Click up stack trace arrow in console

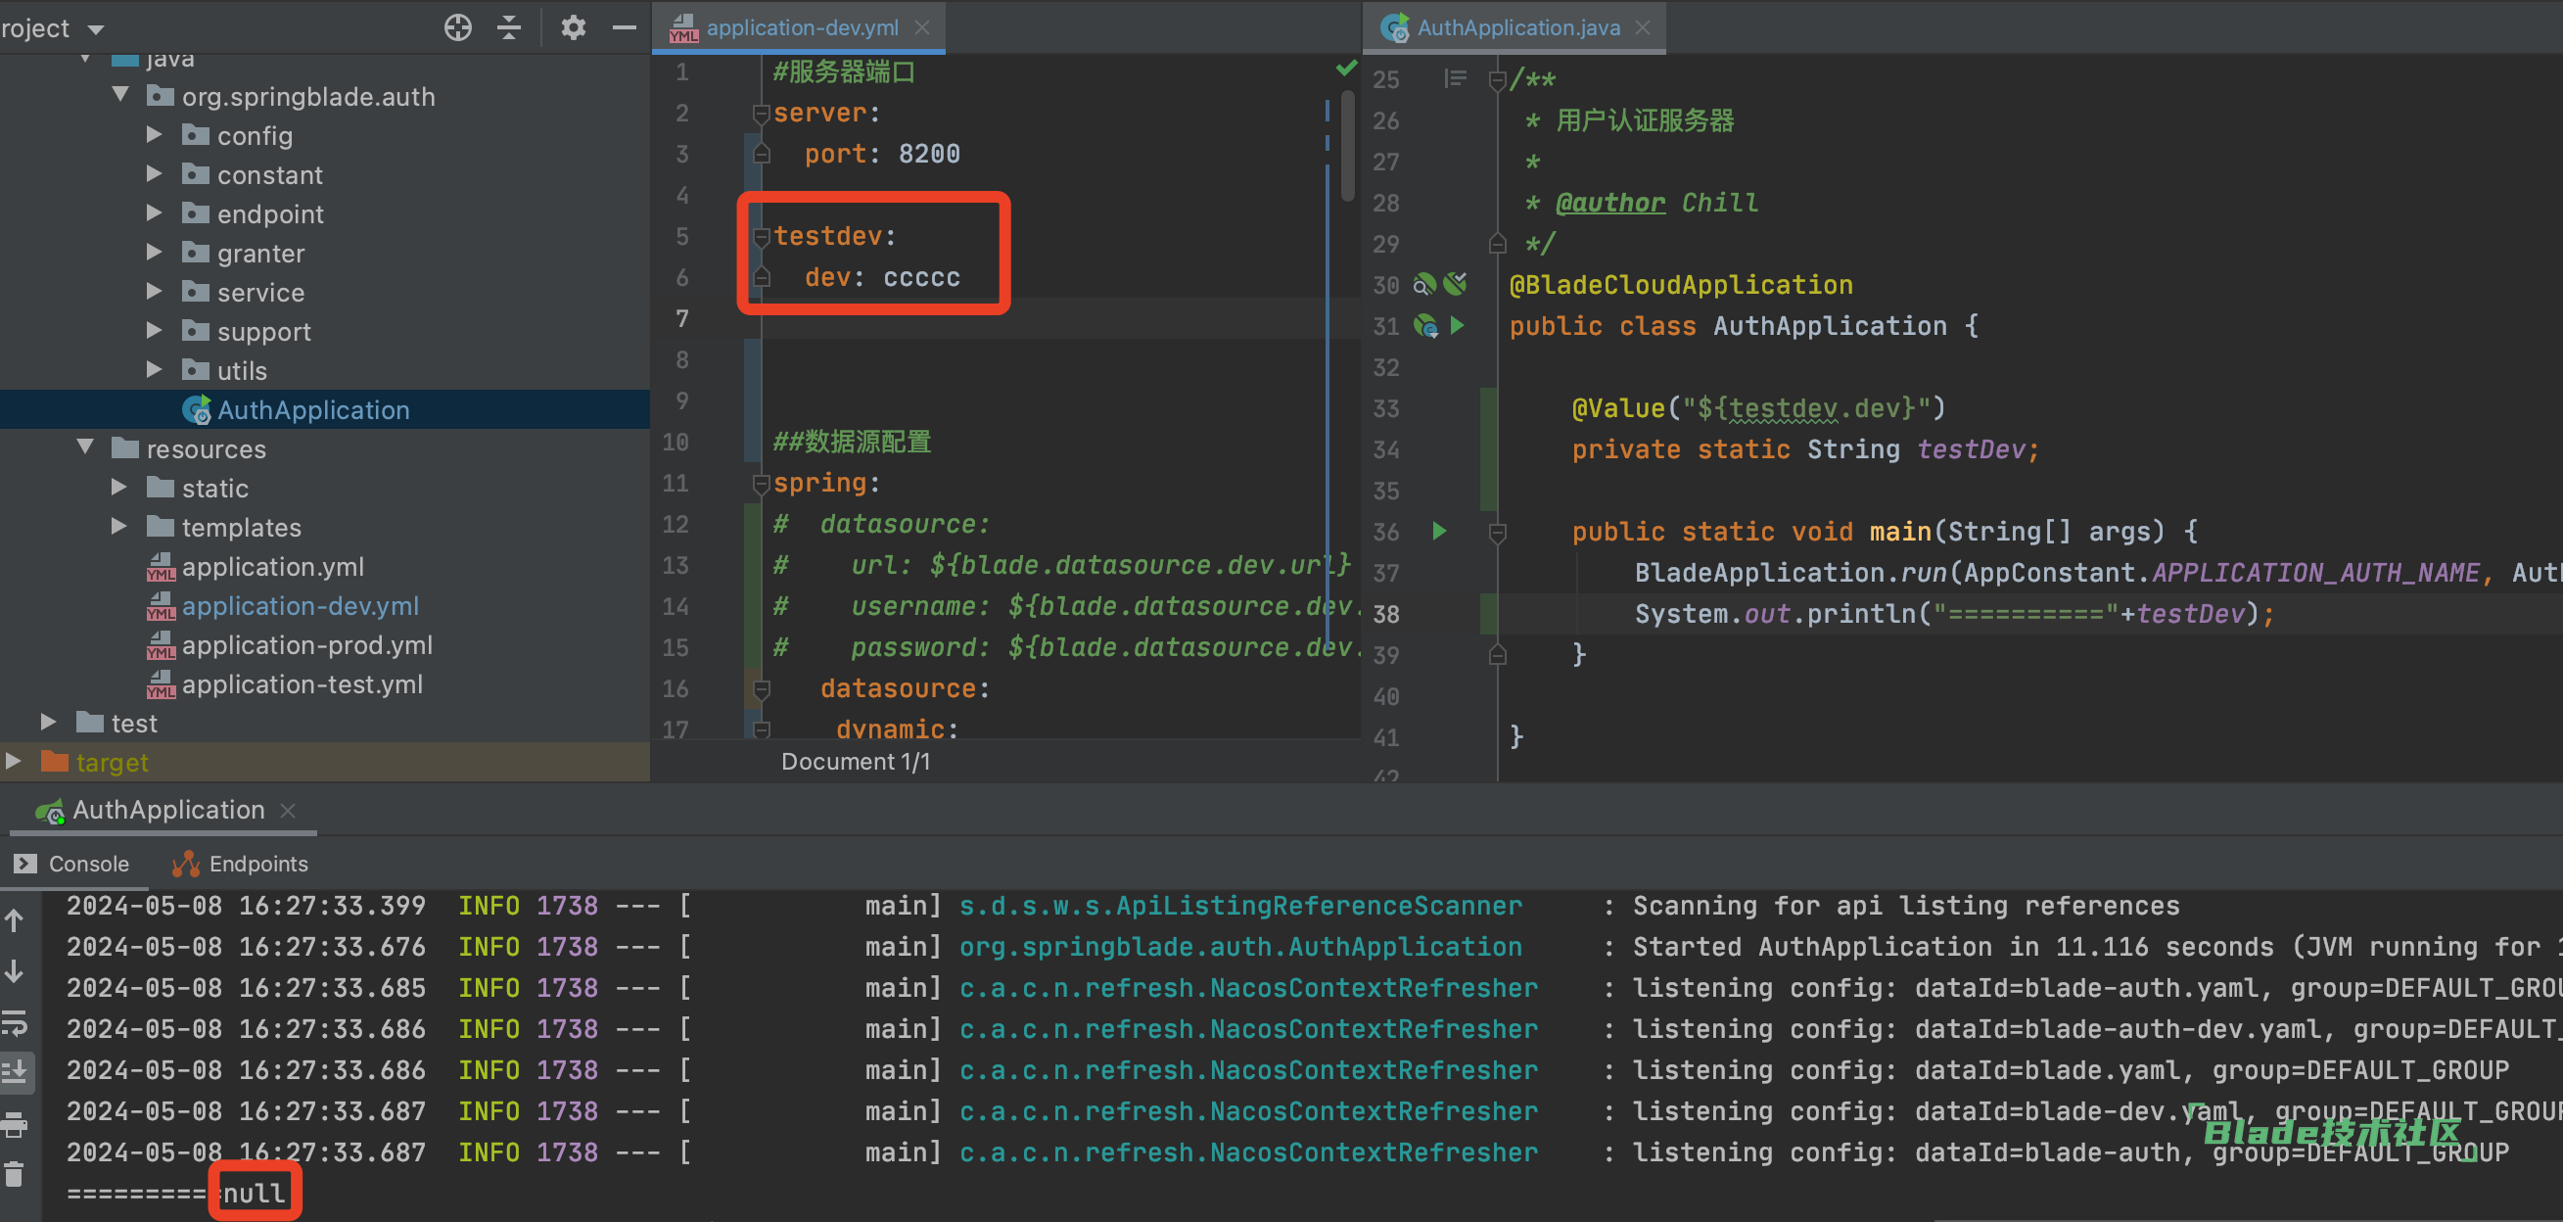[x=15, y=919]
